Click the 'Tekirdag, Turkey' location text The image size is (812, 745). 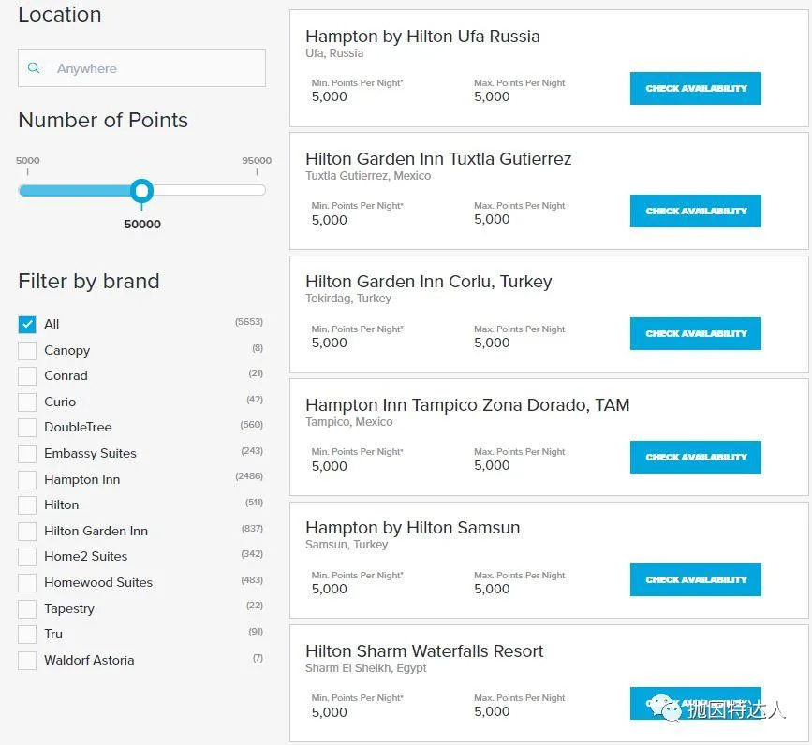point(348,299)
